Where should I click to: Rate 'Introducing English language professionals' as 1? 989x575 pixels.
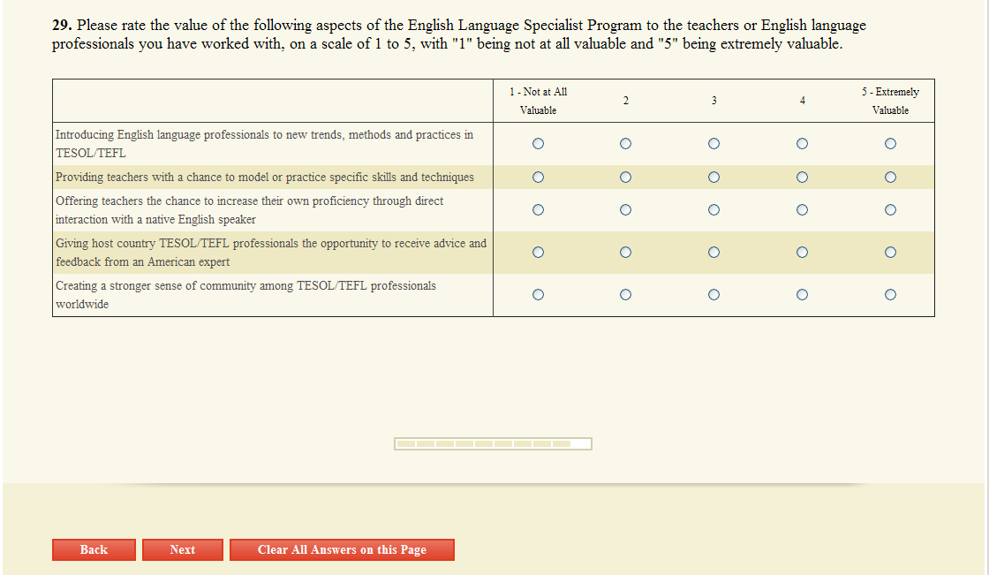click(x=538, y=143)
